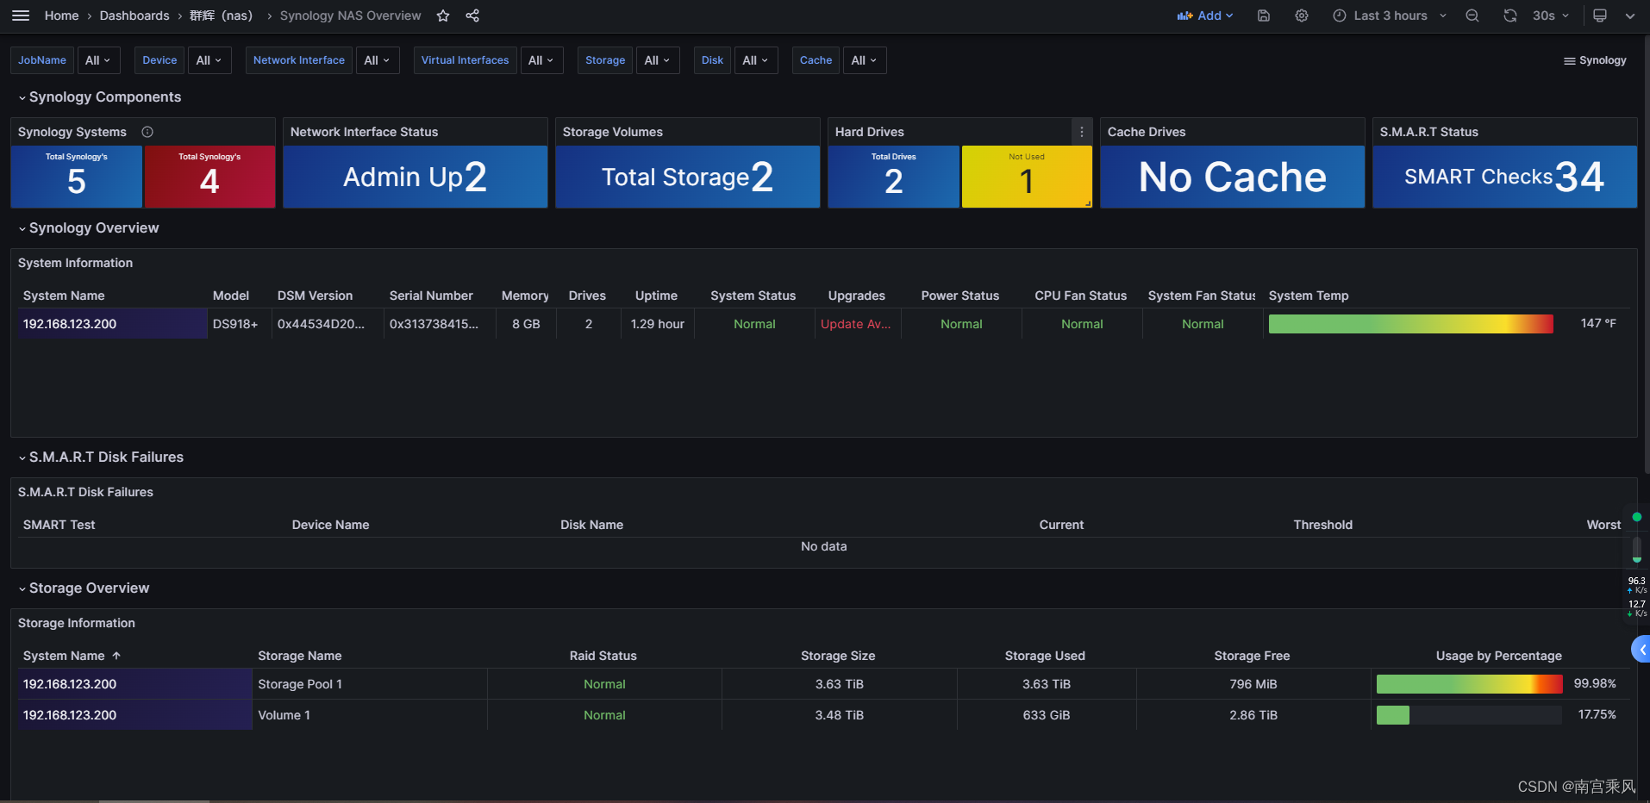The width and height of the screenshot is (1650, 803).
Task: Sort system table by Uptime column
Action: [656, 296]
